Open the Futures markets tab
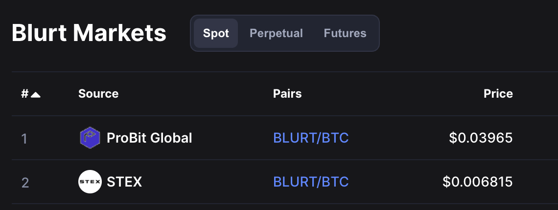This screenshot has width=558, height=210. pyautogui.click(x=345, y=33)
